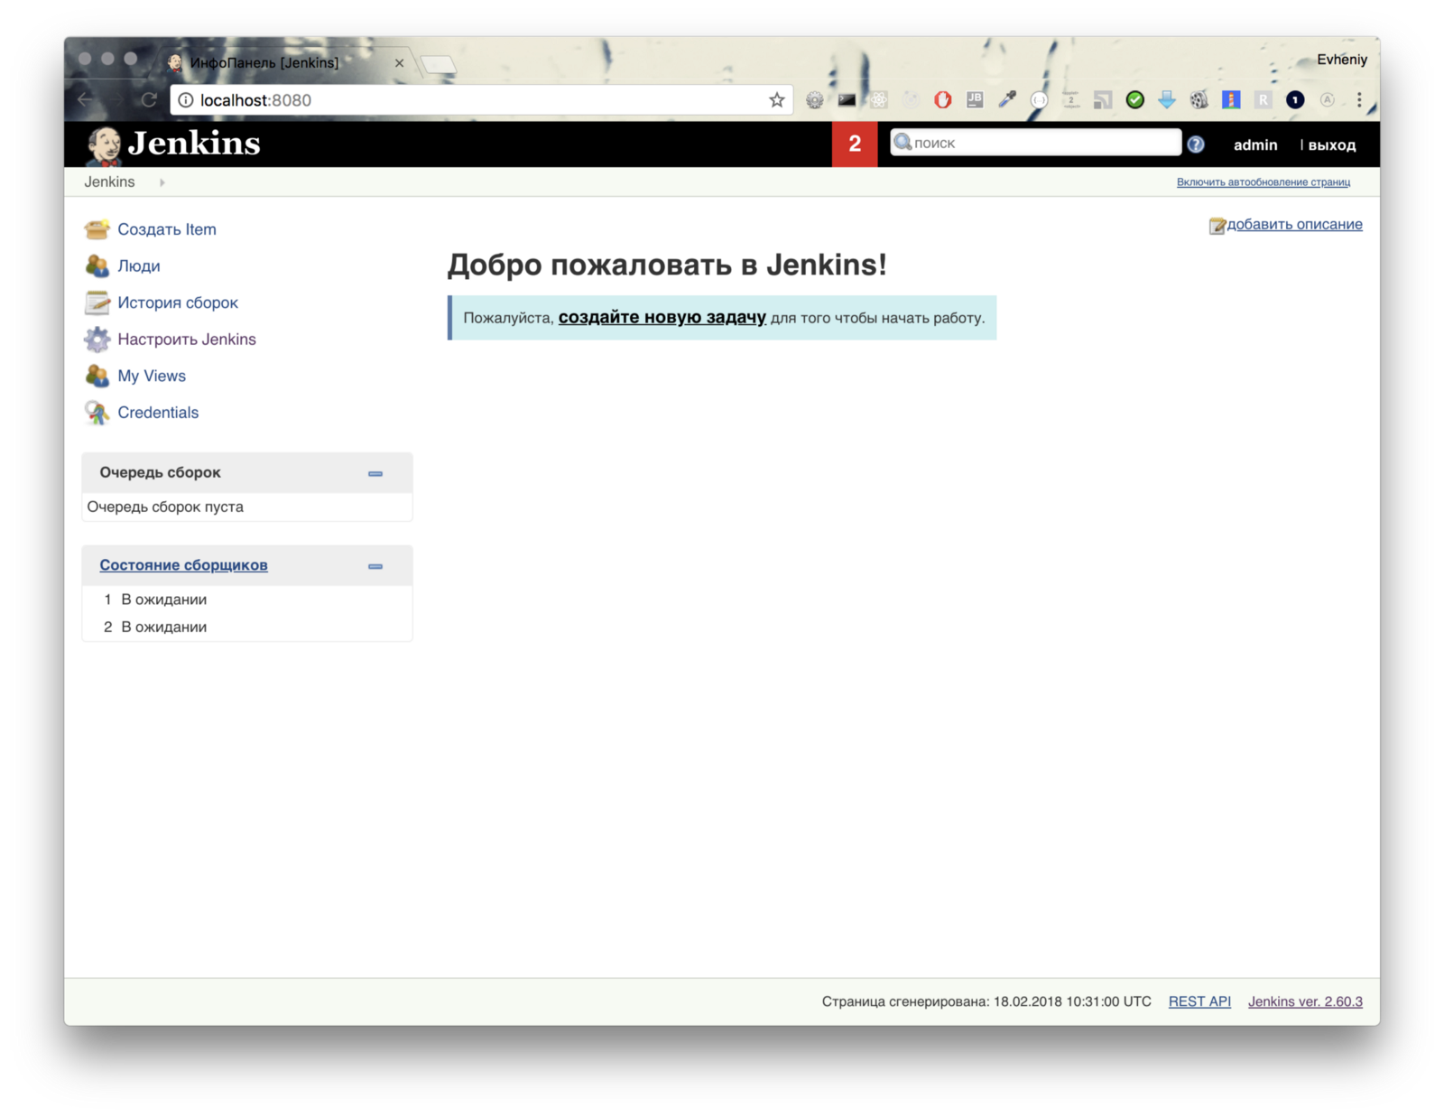Open the red notifications badge showing 2

[x=854, y=144]
